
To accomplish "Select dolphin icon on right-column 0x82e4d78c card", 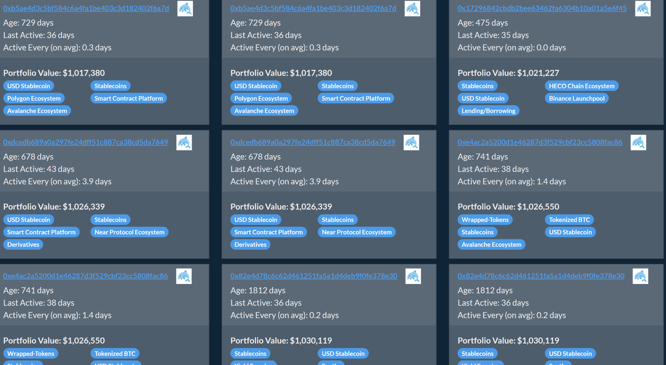I will tap(640, 276).
